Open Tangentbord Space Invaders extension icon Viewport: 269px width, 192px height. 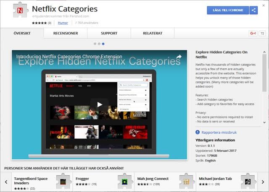pos(63,182)
